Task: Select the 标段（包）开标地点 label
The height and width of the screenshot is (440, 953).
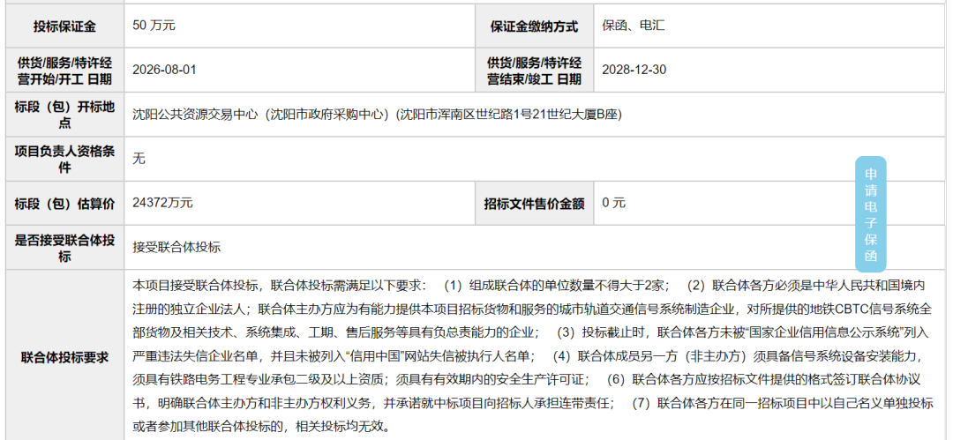Action: coord(65,115)
